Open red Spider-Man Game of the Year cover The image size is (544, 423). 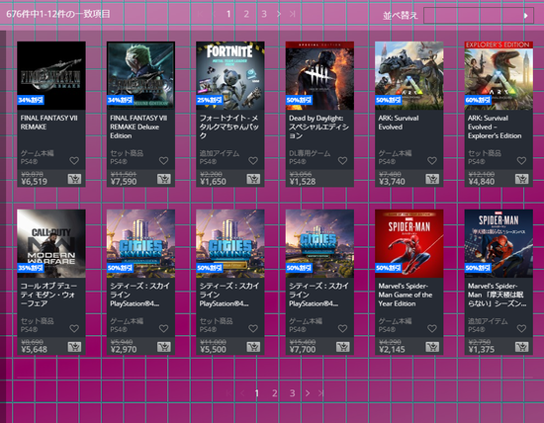(409, 243)
